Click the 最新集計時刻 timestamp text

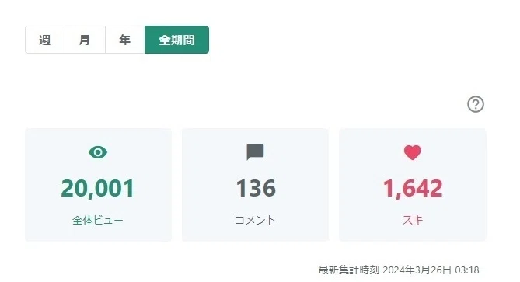pyautogui.click(x=349, y=270)
